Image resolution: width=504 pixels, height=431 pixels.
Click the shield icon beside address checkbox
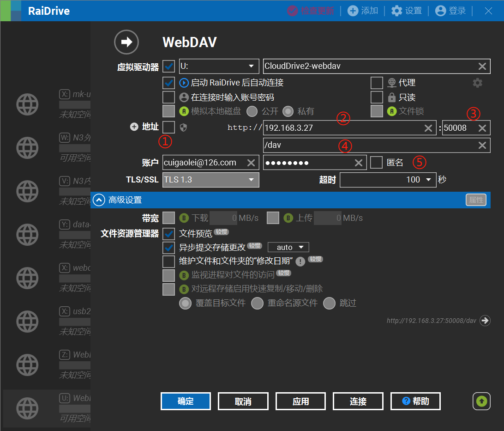coord(183,127)
